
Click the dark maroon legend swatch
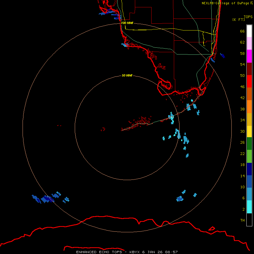pos(249,69)
